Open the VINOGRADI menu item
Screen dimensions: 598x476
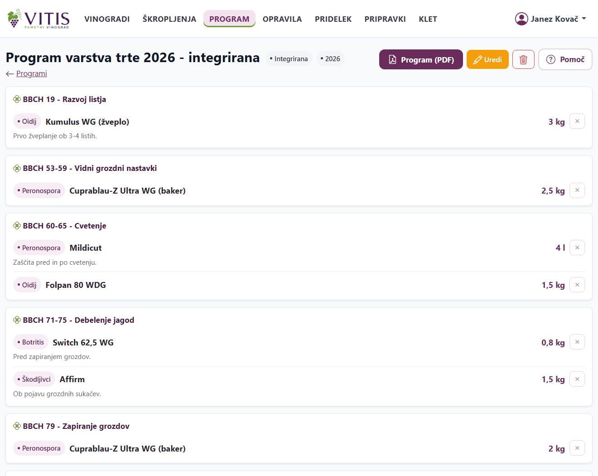click(107, 19)
